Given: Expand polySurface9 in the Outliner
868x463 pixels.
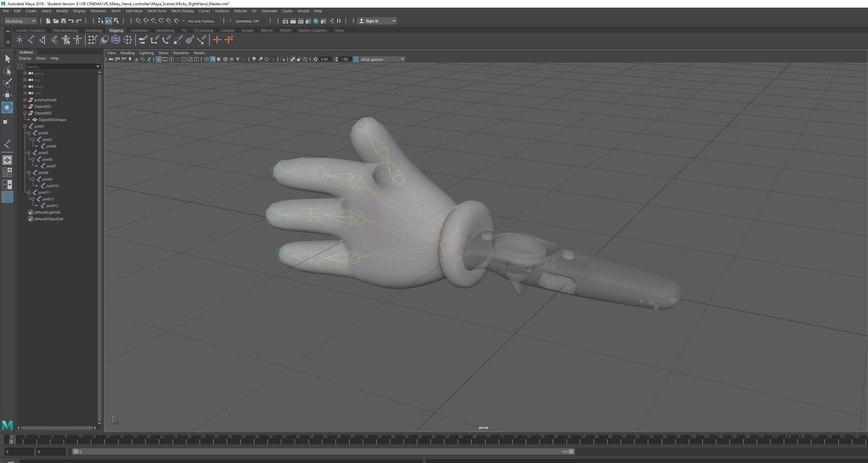Looking at the screenshot, I should point(24,100).
